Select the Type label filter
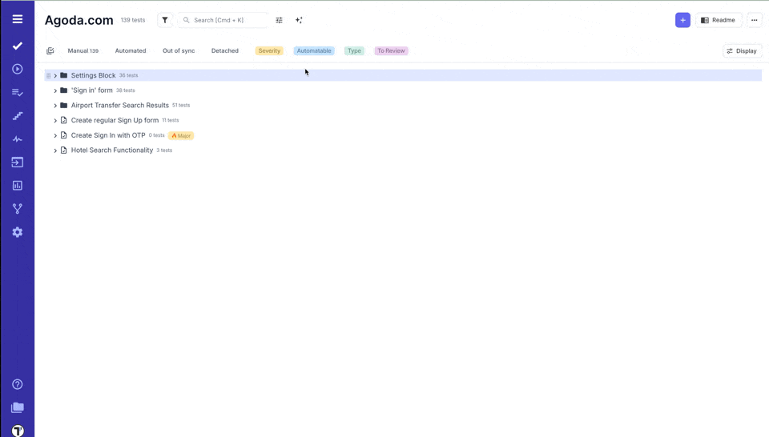 pyautogui.click(x=354, y=51)
